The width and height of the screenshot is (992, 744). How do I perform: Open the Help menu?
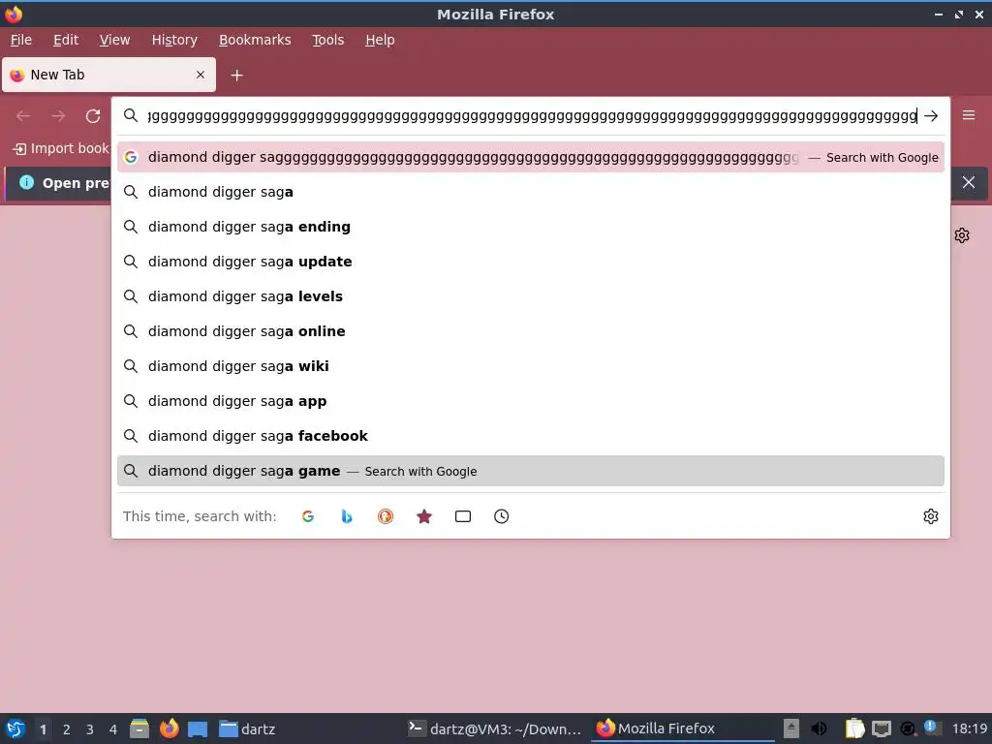[x=380, y=40]
